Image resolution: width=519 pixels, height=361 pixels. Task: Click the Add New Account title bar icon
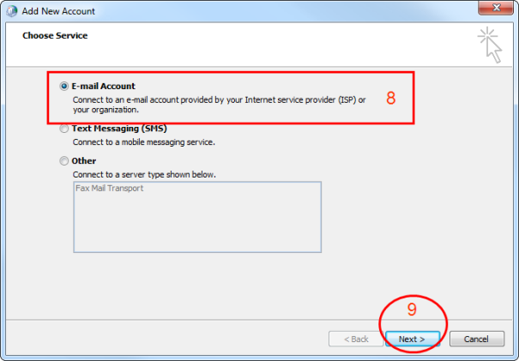click(10, 10)
